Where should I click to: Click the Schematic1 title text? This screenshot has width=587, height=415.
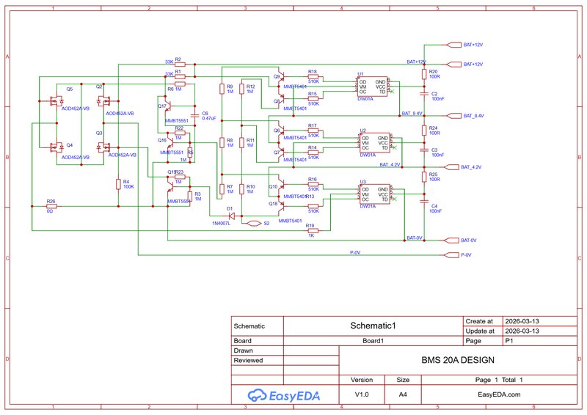[x=373, y=326]
